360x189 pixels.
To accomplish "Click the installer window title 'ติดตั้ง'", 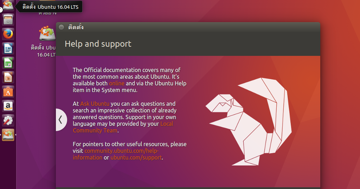I will [76, 27].
